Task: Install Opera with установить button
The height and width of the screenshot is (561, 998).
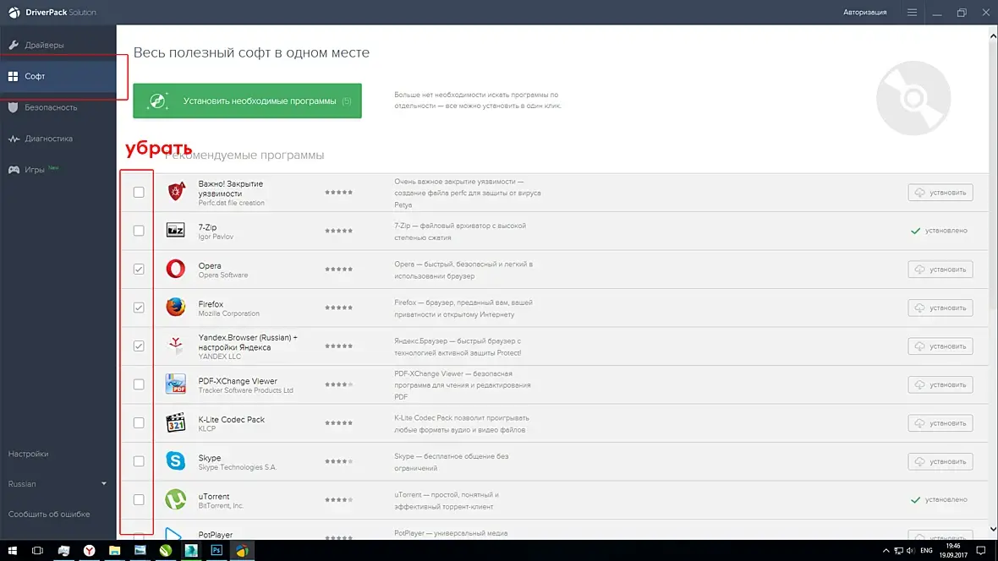Action: click(940, 269)
